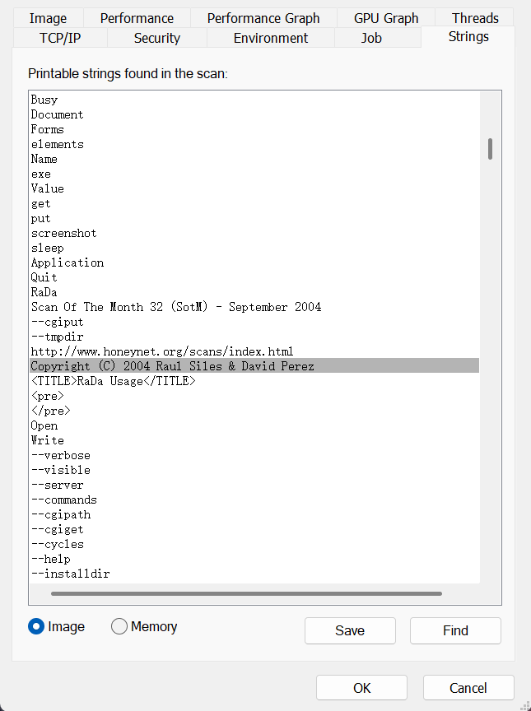Select the '--cgipath' string row
The width and height of the screenshot is (531, 711).
254,514
